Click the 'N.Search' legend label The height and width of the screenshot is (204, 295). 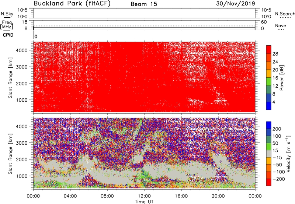[285, 14]
